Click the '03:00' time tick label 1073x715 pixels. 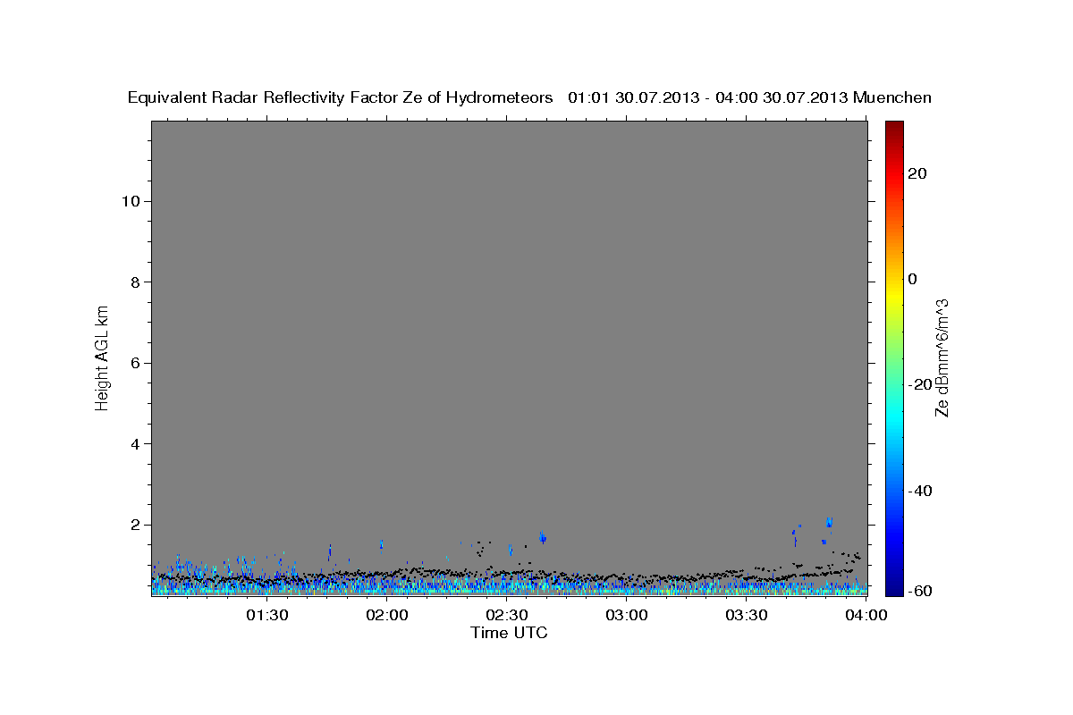[627, 615]
